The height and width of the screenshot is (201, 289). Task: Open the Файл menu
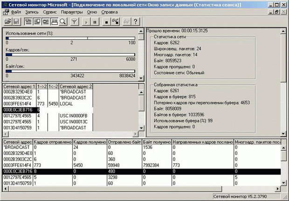coord(15,11)
